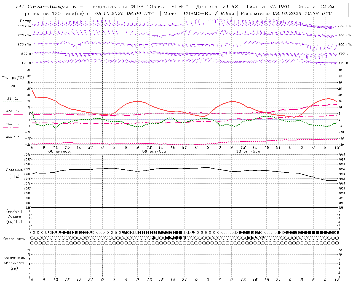Click the 2м temperature legend label

[13, 86]
